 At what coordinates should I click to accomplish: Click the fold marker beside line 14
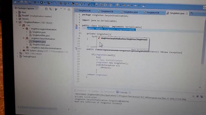click(81, 49)
